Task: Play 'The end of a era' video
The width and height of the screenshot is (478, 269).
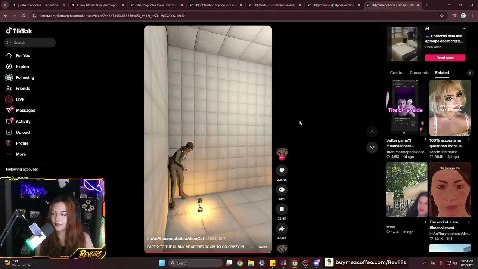Action: [x=450, y=189]
